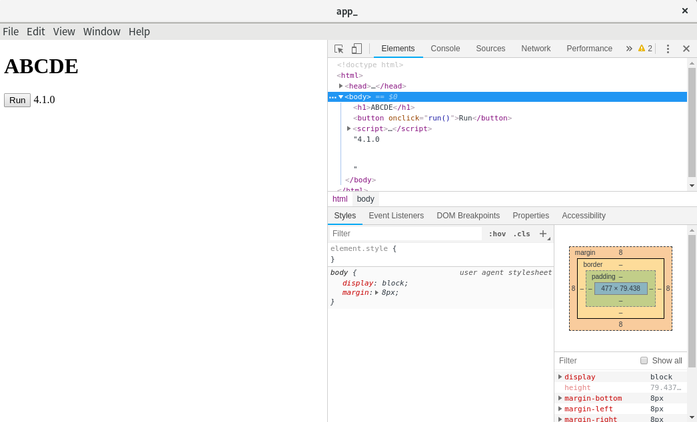Screen dimensions: 697x422
Task: Toggle the .cls class editor button
Action: click(521, 234)
